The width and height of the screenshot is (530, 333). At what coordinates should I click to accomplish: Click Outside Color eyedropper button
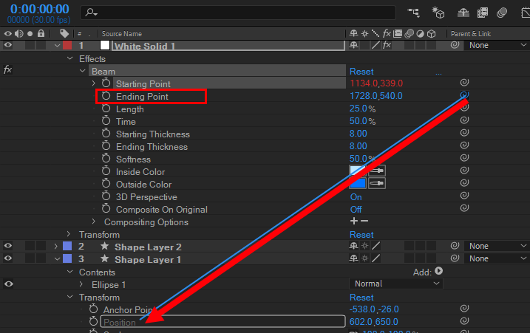[x=377, y=183]
